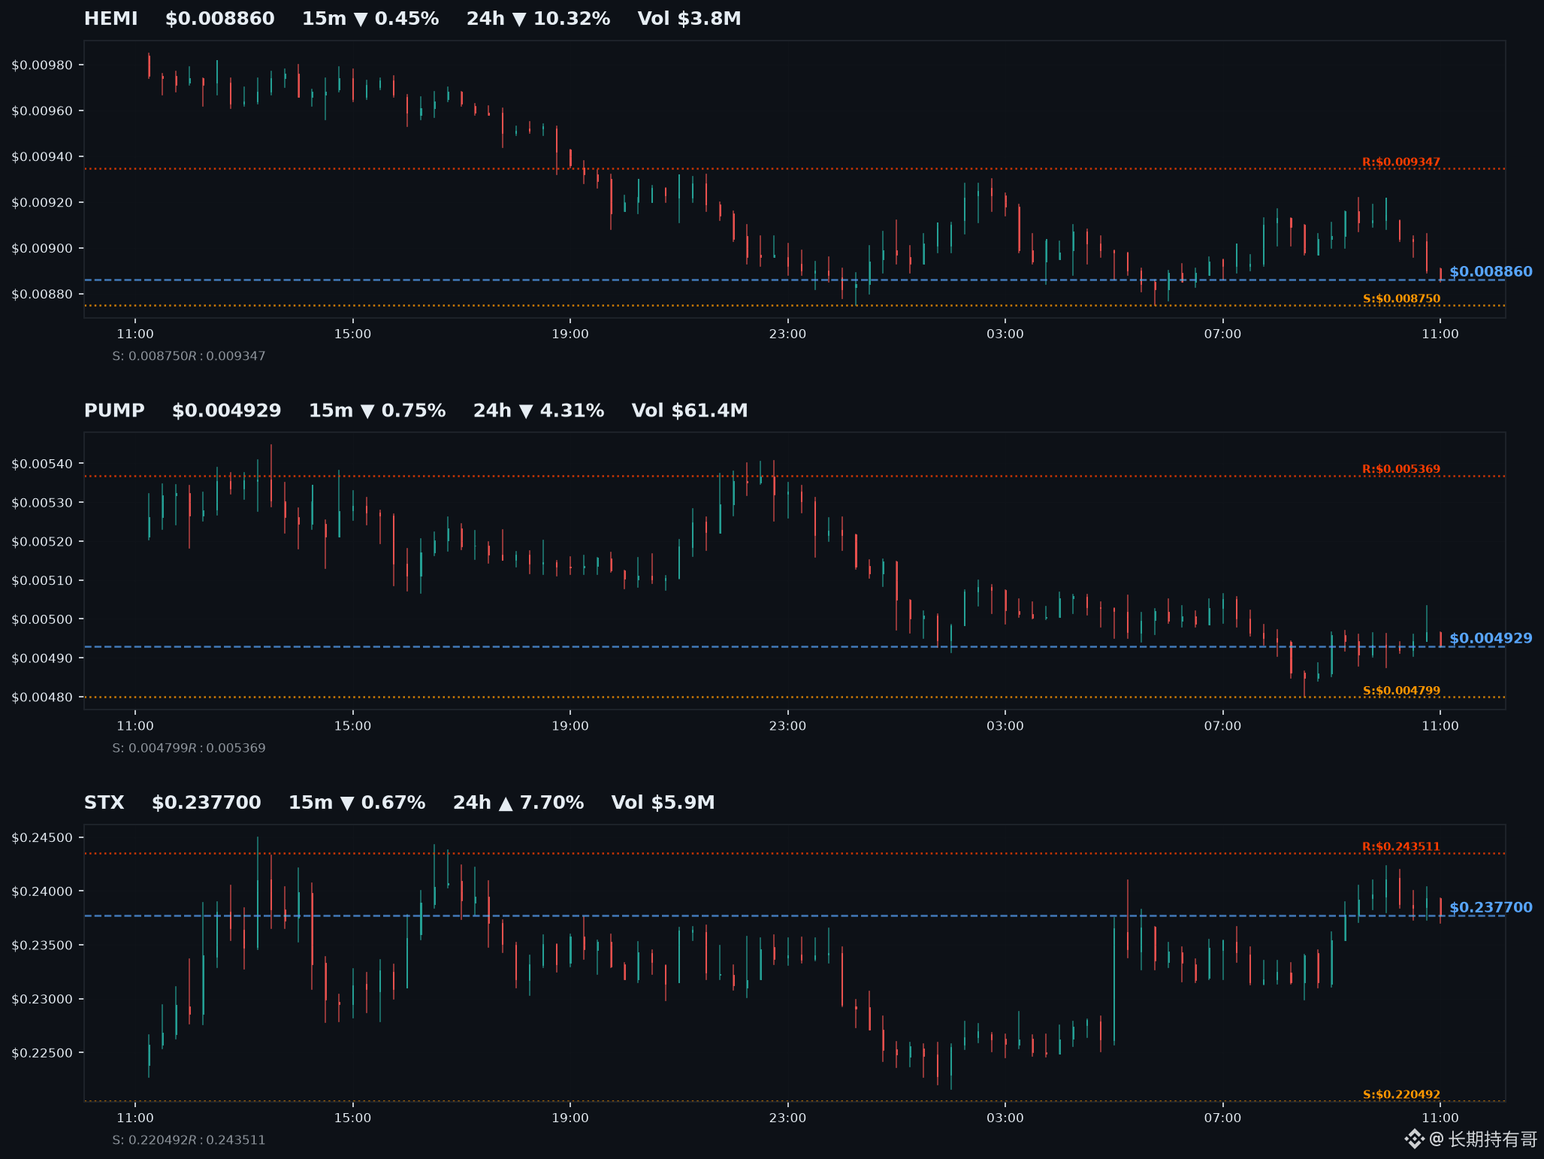Select STX's 24h change of 7.70%
The height and width of the screenshot is (1159, 1544).
pos(518,803)
